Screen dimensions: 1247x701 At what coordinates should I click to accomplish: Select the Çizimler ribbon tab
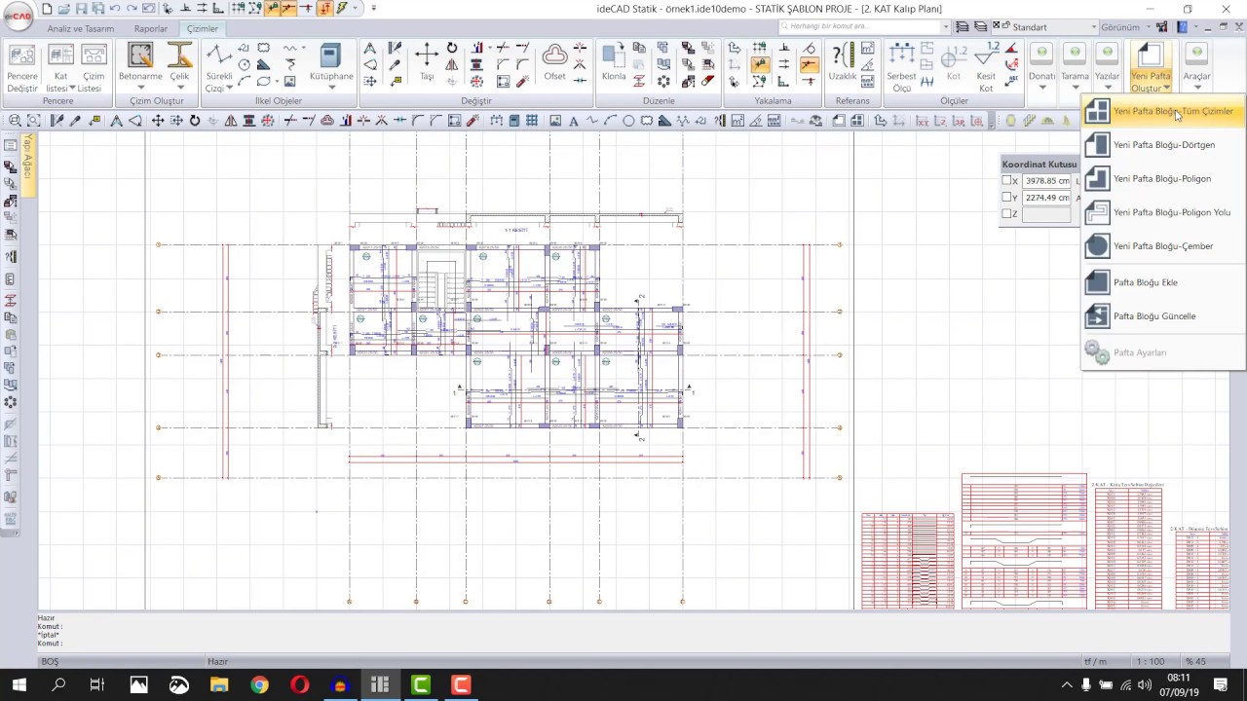(x=203, y=28)
